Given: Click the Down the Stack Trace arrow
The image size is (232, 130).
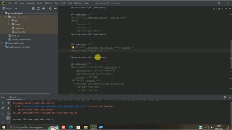Looking at the screenshot, I should [8, 108].
